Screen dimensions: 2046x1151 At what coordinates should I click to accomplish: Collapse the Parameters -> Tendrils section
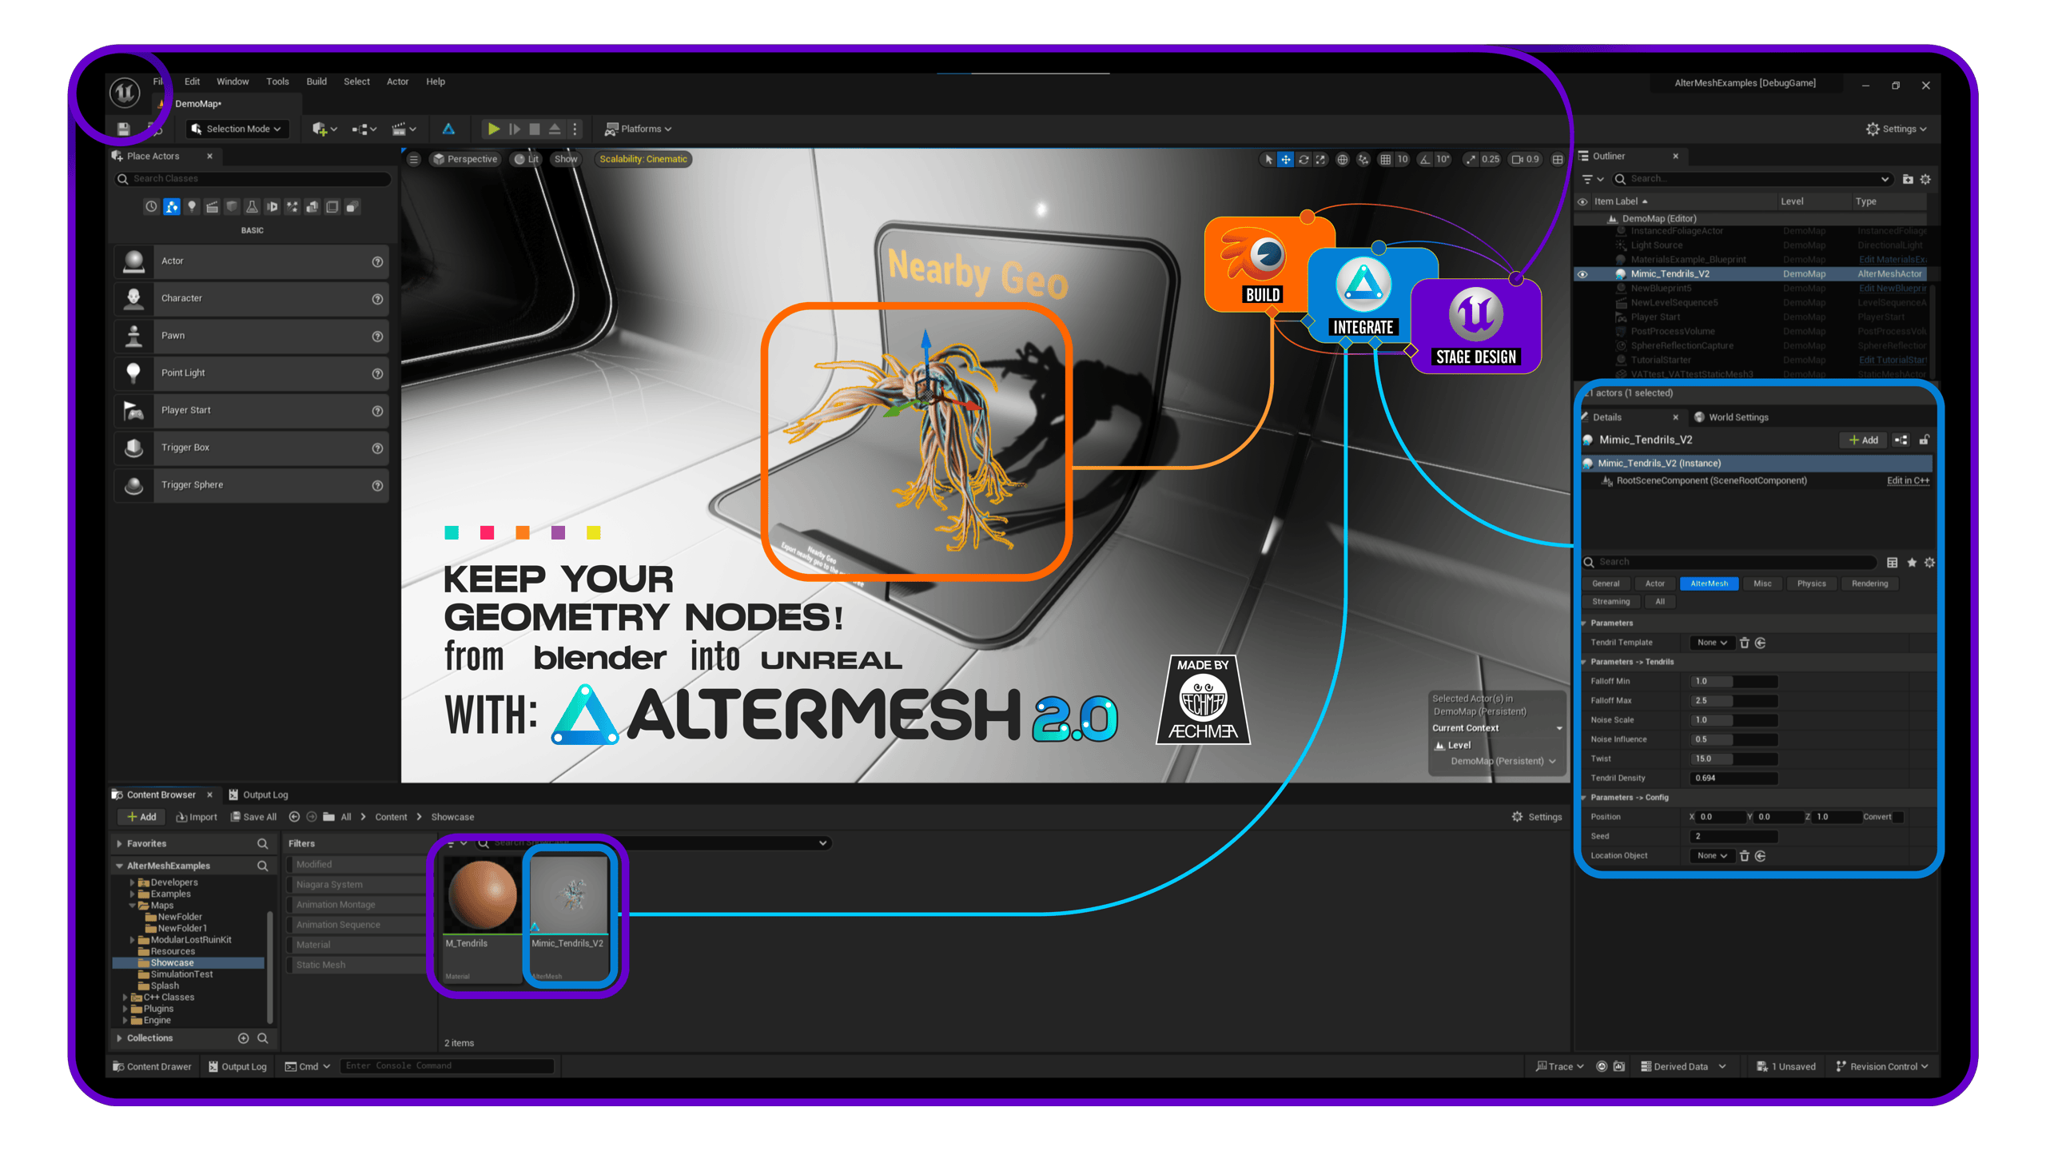1584,662
